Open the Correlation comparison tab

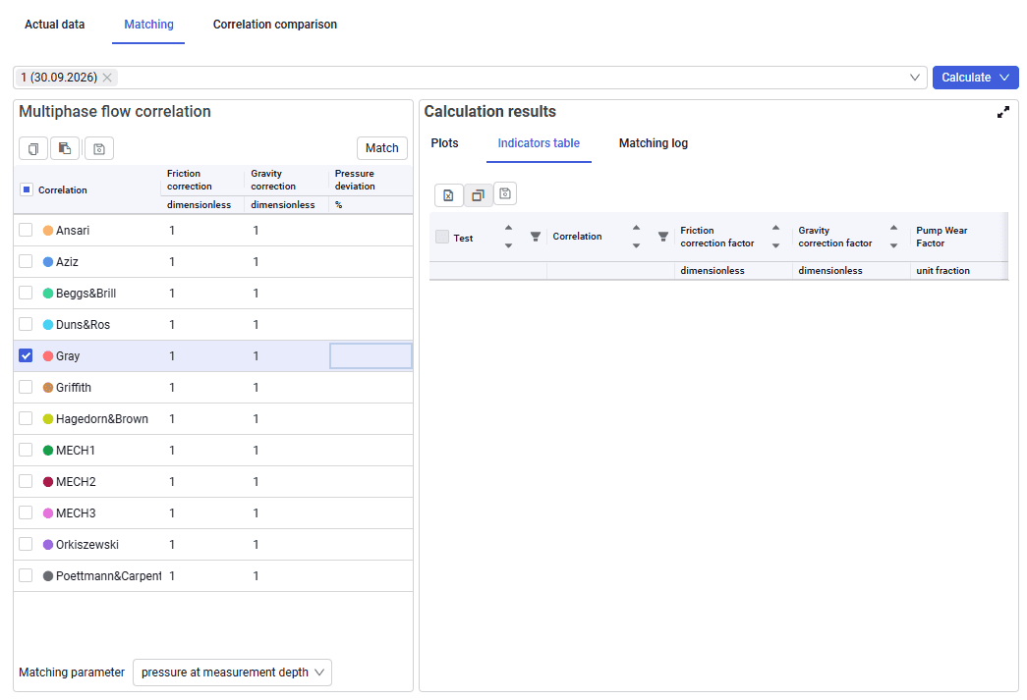[275, 25]
